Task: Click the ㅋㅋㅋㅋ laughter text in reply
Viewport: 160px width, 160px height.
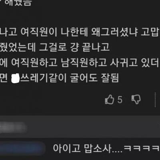Action: (142, 148)
